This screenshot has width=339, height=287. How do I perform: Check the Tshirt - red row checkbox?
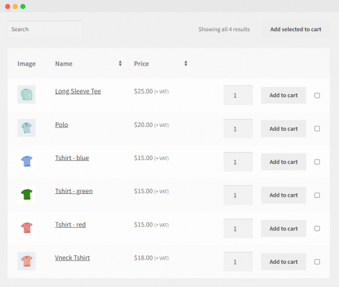pos(317,229)
